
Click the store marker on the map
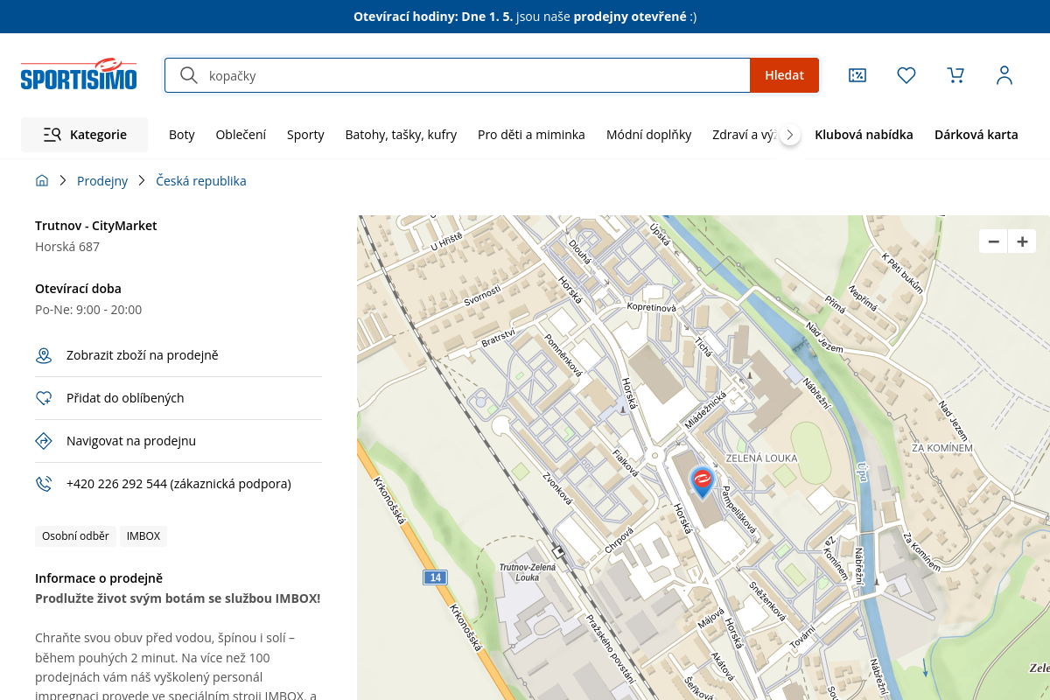point(702,481)
